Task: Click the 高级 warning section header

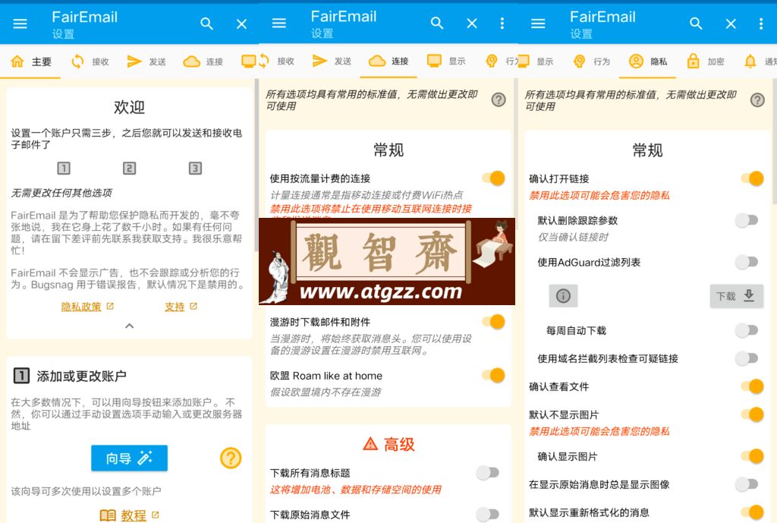Action: point(388,444)
